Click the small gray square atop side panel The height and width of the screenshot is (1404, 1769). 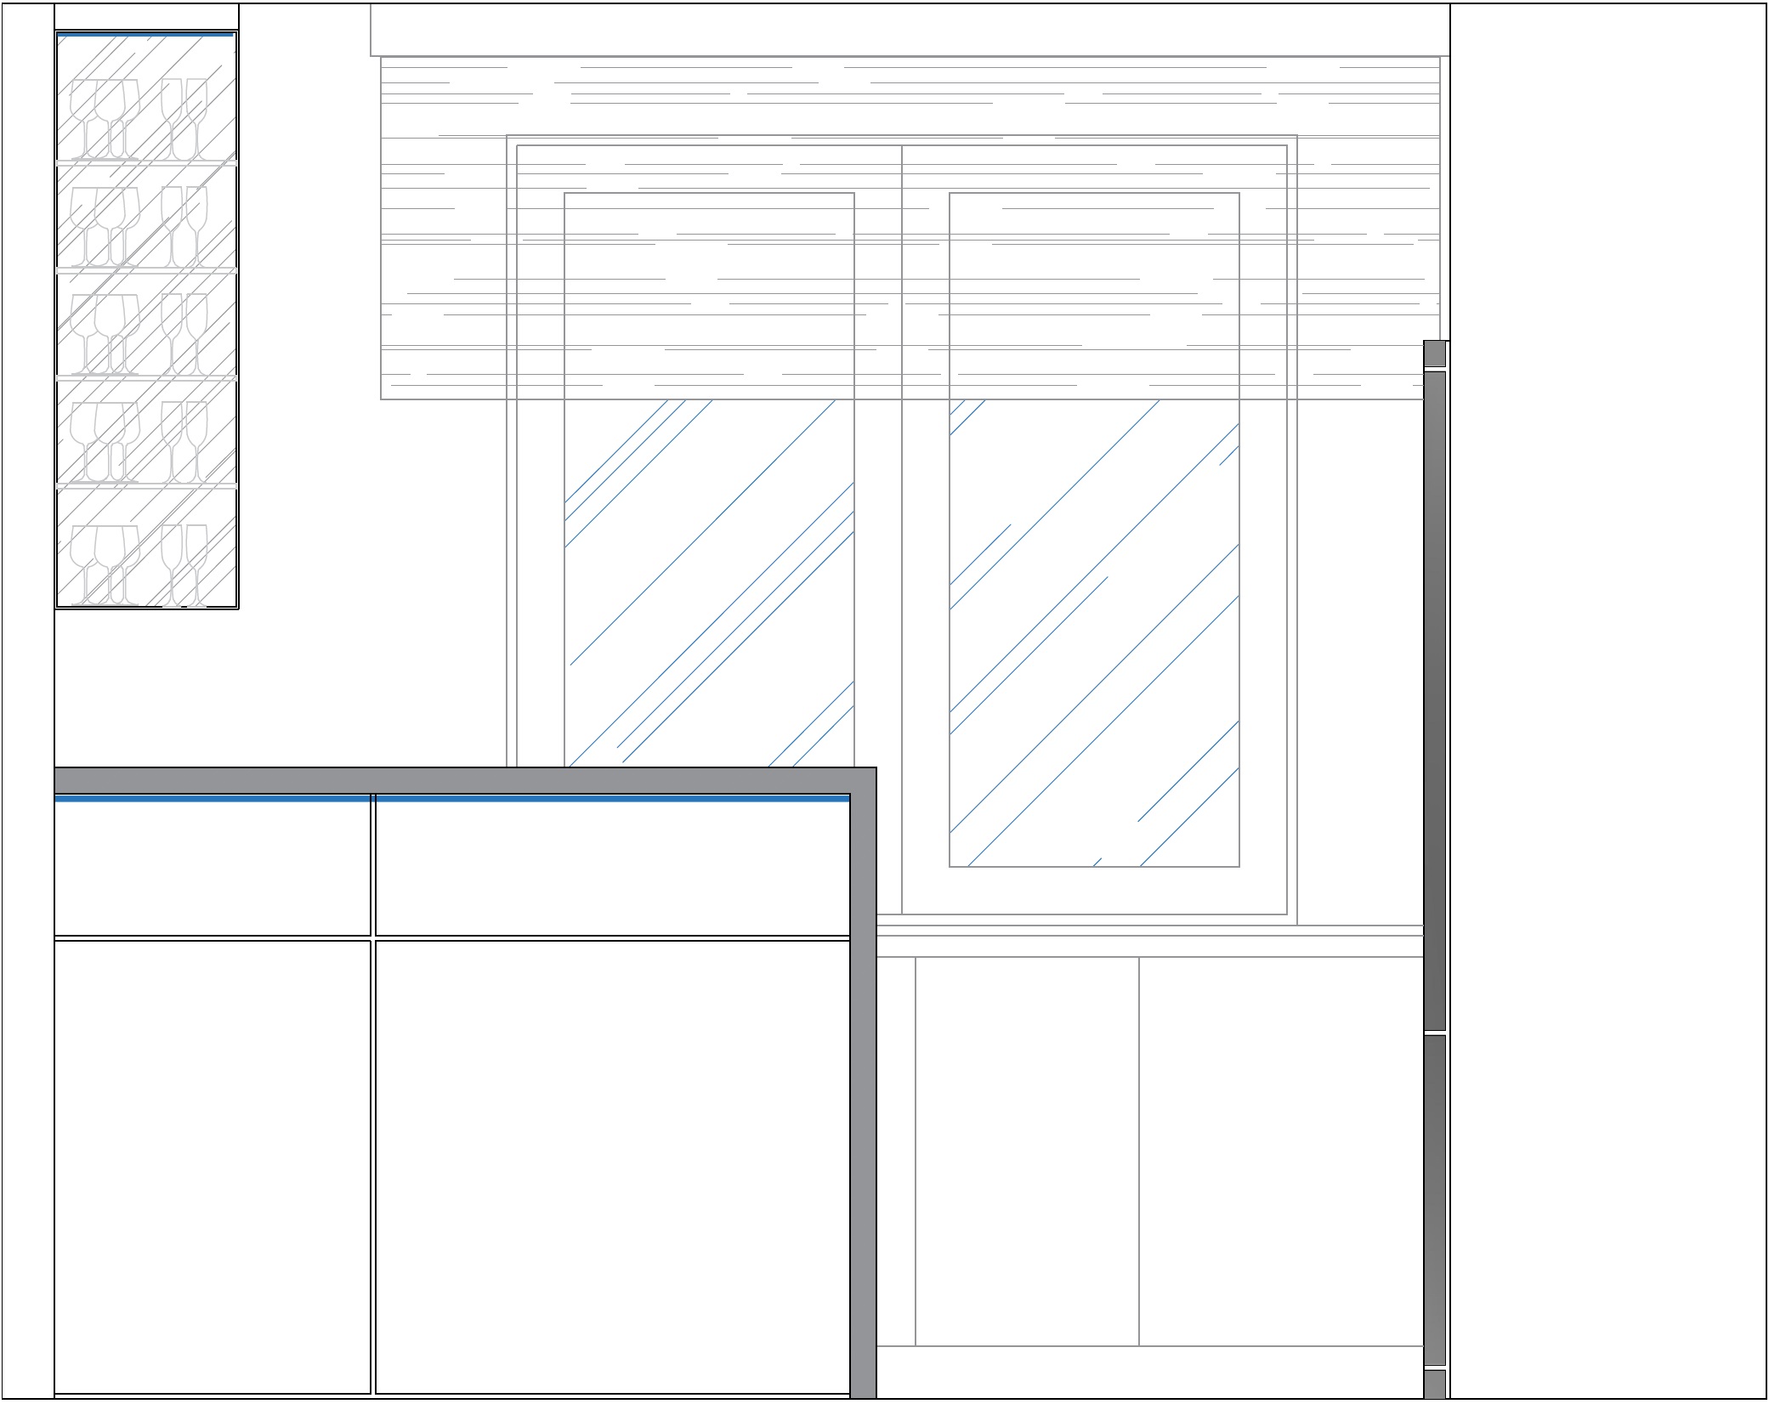pos(1435,354)
